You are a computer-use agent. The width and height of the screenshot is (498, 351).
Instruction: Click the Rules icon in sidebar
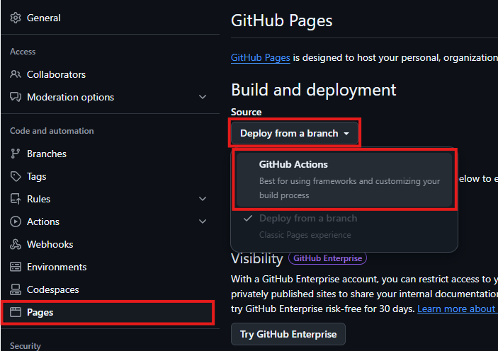click(16, 199)
